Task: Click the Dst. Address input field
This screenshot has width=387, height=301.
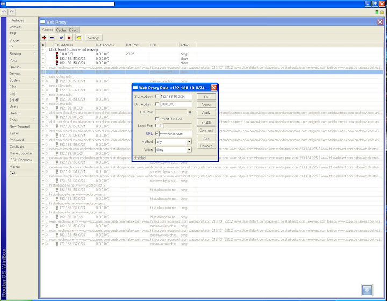Action: tap(176, 104)
